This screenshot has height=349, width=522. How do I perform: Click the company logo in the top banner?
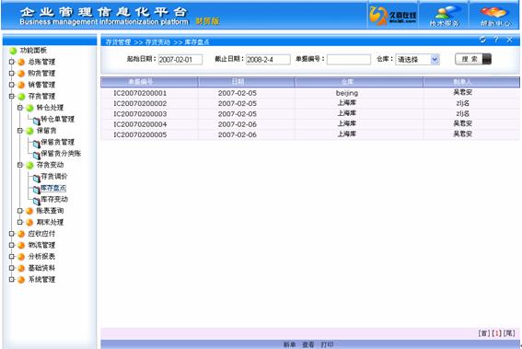pos(393,16)
